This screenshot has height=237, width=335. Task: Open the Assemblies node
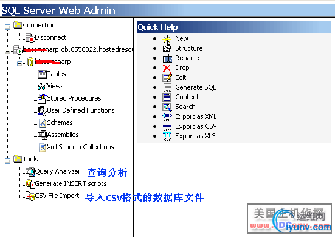(63, 135)
